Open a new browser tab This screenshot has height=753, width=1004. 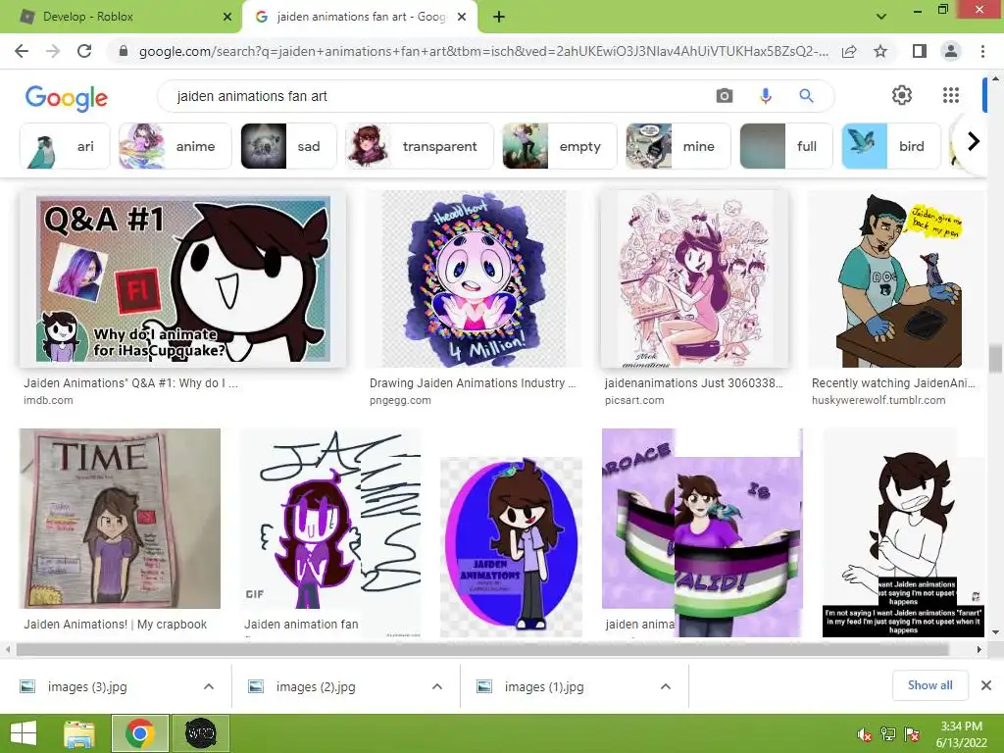(x=499, y=17)
